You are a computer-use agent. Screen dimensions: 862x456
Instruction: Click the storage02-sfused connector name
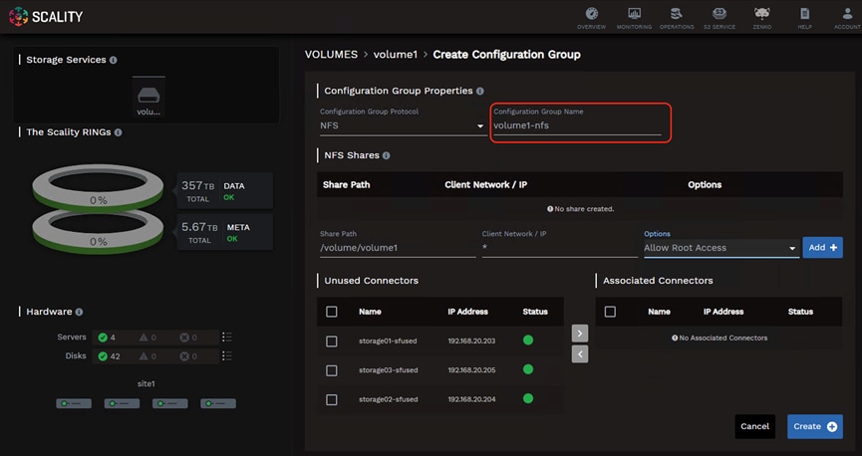click(x=388, y=399)
